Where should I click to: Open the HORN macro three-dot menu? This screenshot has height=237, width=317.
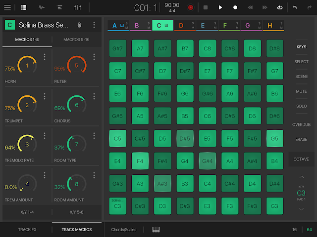point(45,57)
